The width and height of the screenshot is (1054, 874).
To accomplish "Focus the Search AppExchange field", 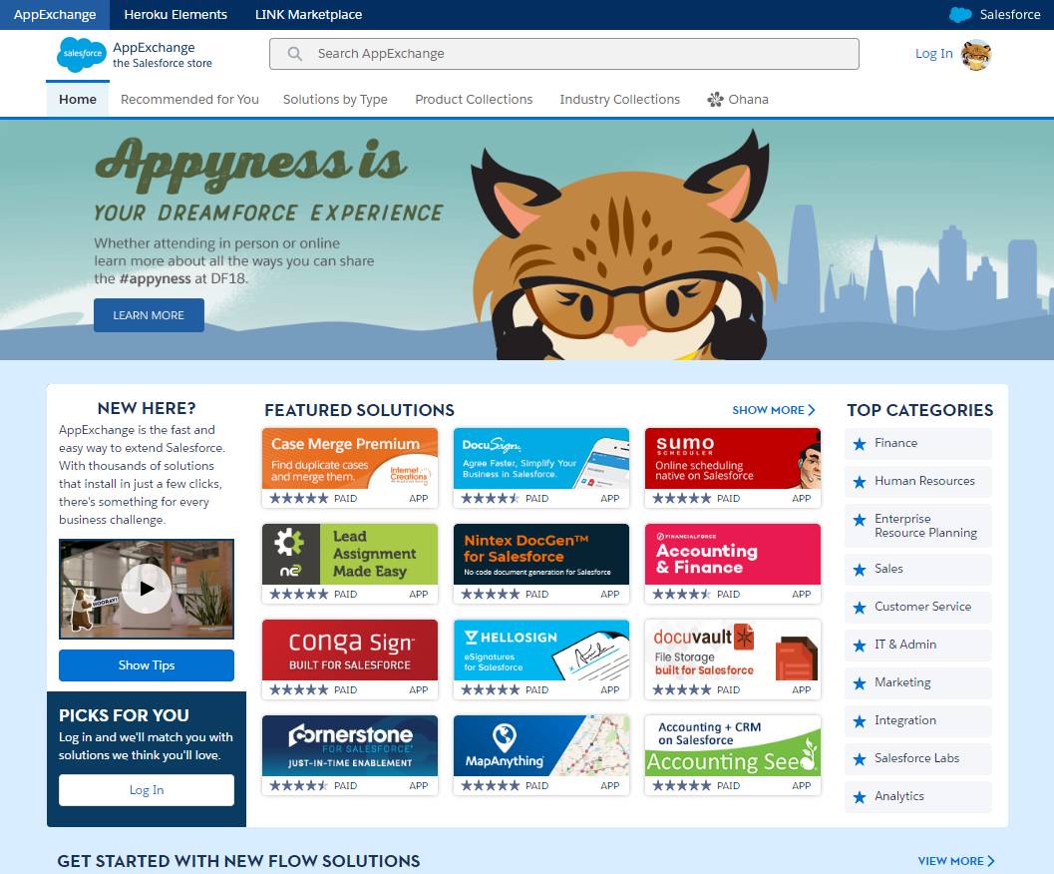I will pos(564,54).
